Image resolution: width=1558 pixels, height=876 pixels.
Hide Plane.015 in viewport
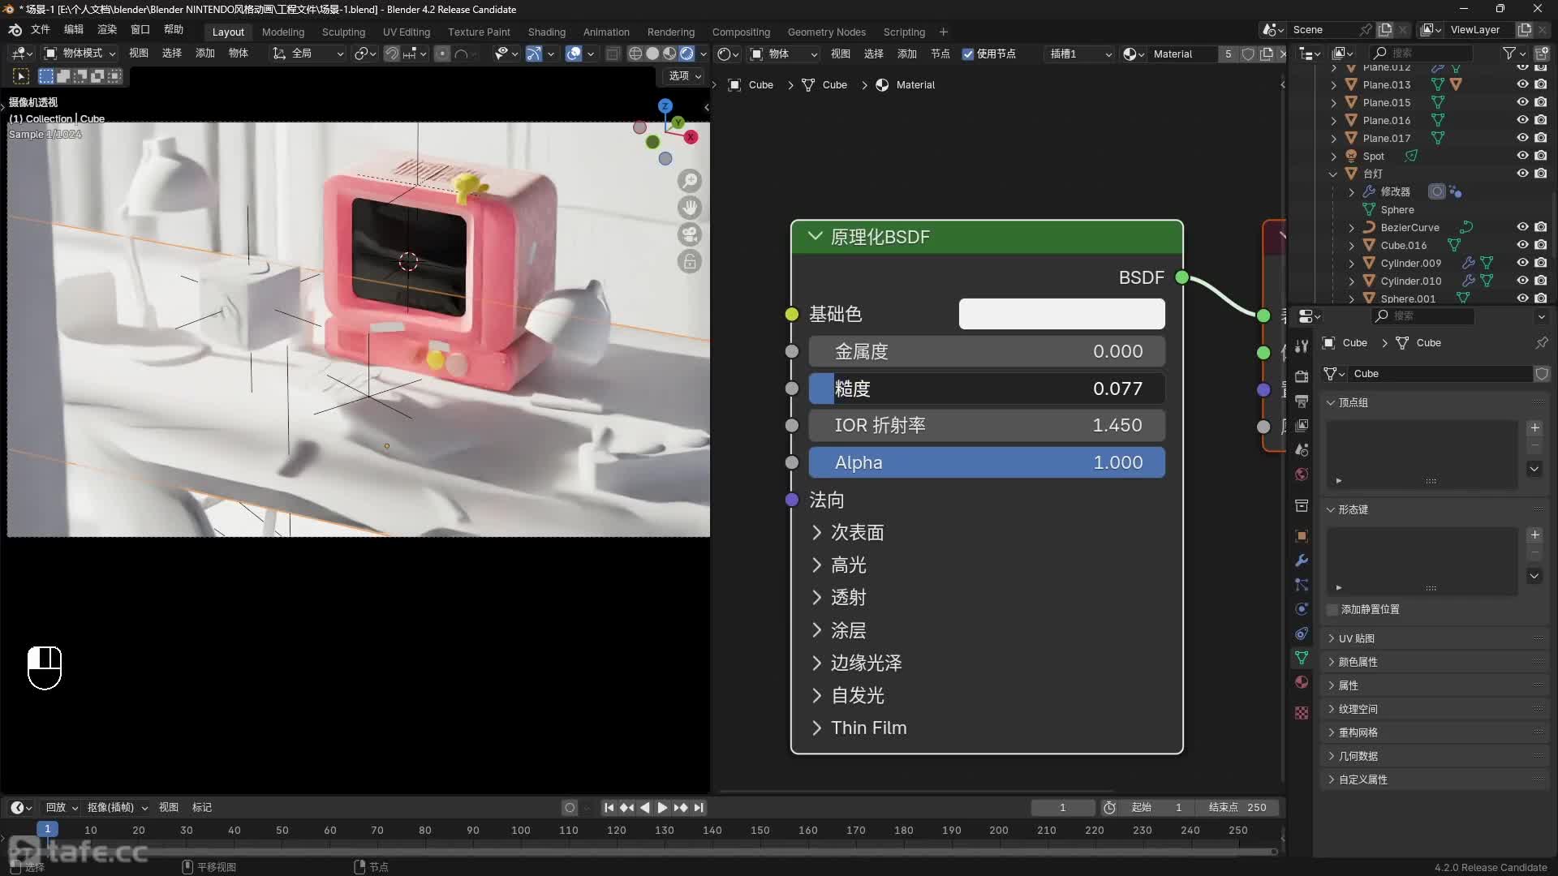point(1522,102)
